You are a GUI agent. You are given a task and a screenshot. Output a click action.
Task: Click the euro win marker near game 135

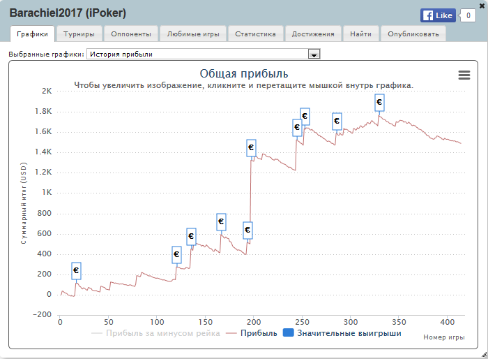[191, 236]
